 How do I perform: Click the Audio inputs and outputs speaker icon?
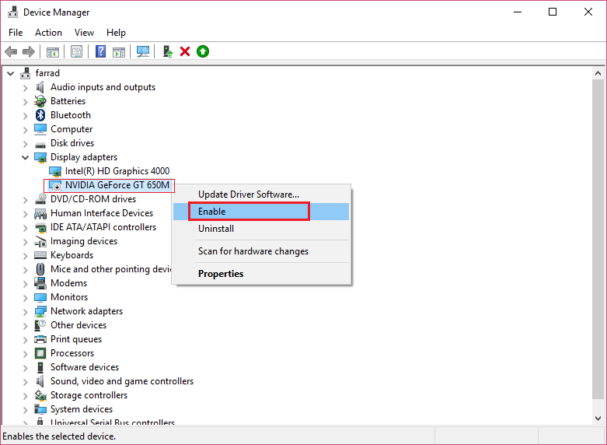40,87
